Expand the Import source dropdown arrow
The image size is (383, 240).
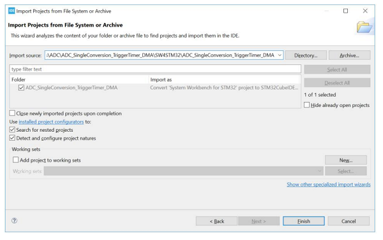[x=280, y=55]
